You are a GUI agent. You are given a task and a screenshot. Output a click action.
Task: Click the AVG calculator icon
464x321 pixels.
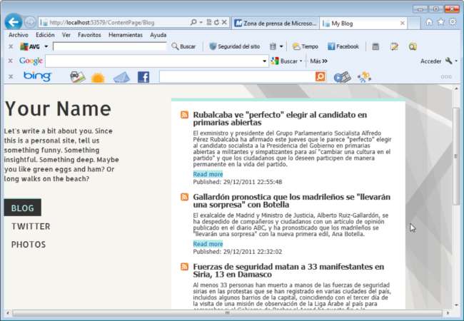(x=375, y=46)
